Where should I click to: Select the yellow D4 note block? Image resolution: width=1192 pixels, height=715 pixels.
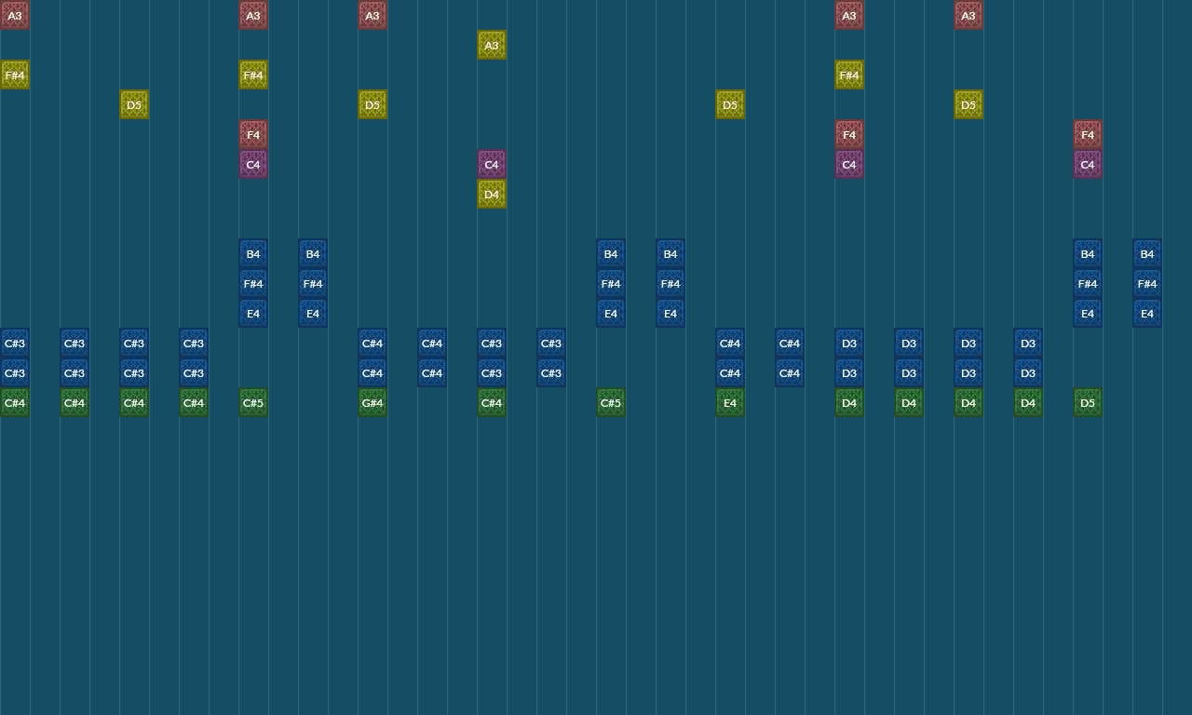point(492,194)
